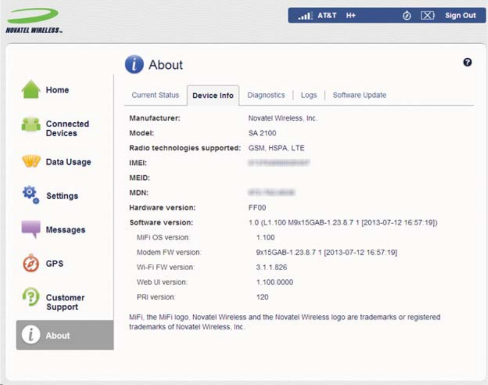This screenshot has height=385, width=488.
Task: Click the Modem FW version label
Action: point(169,252)
